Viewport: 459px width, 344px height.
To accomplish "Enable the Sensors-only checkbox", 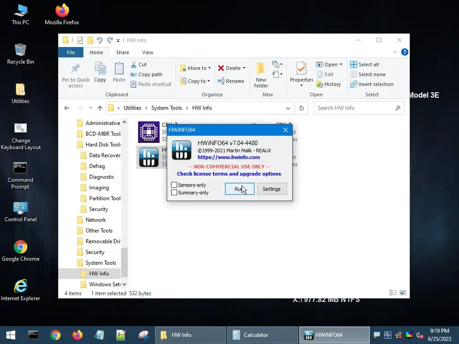I will (x=174, y=185).
